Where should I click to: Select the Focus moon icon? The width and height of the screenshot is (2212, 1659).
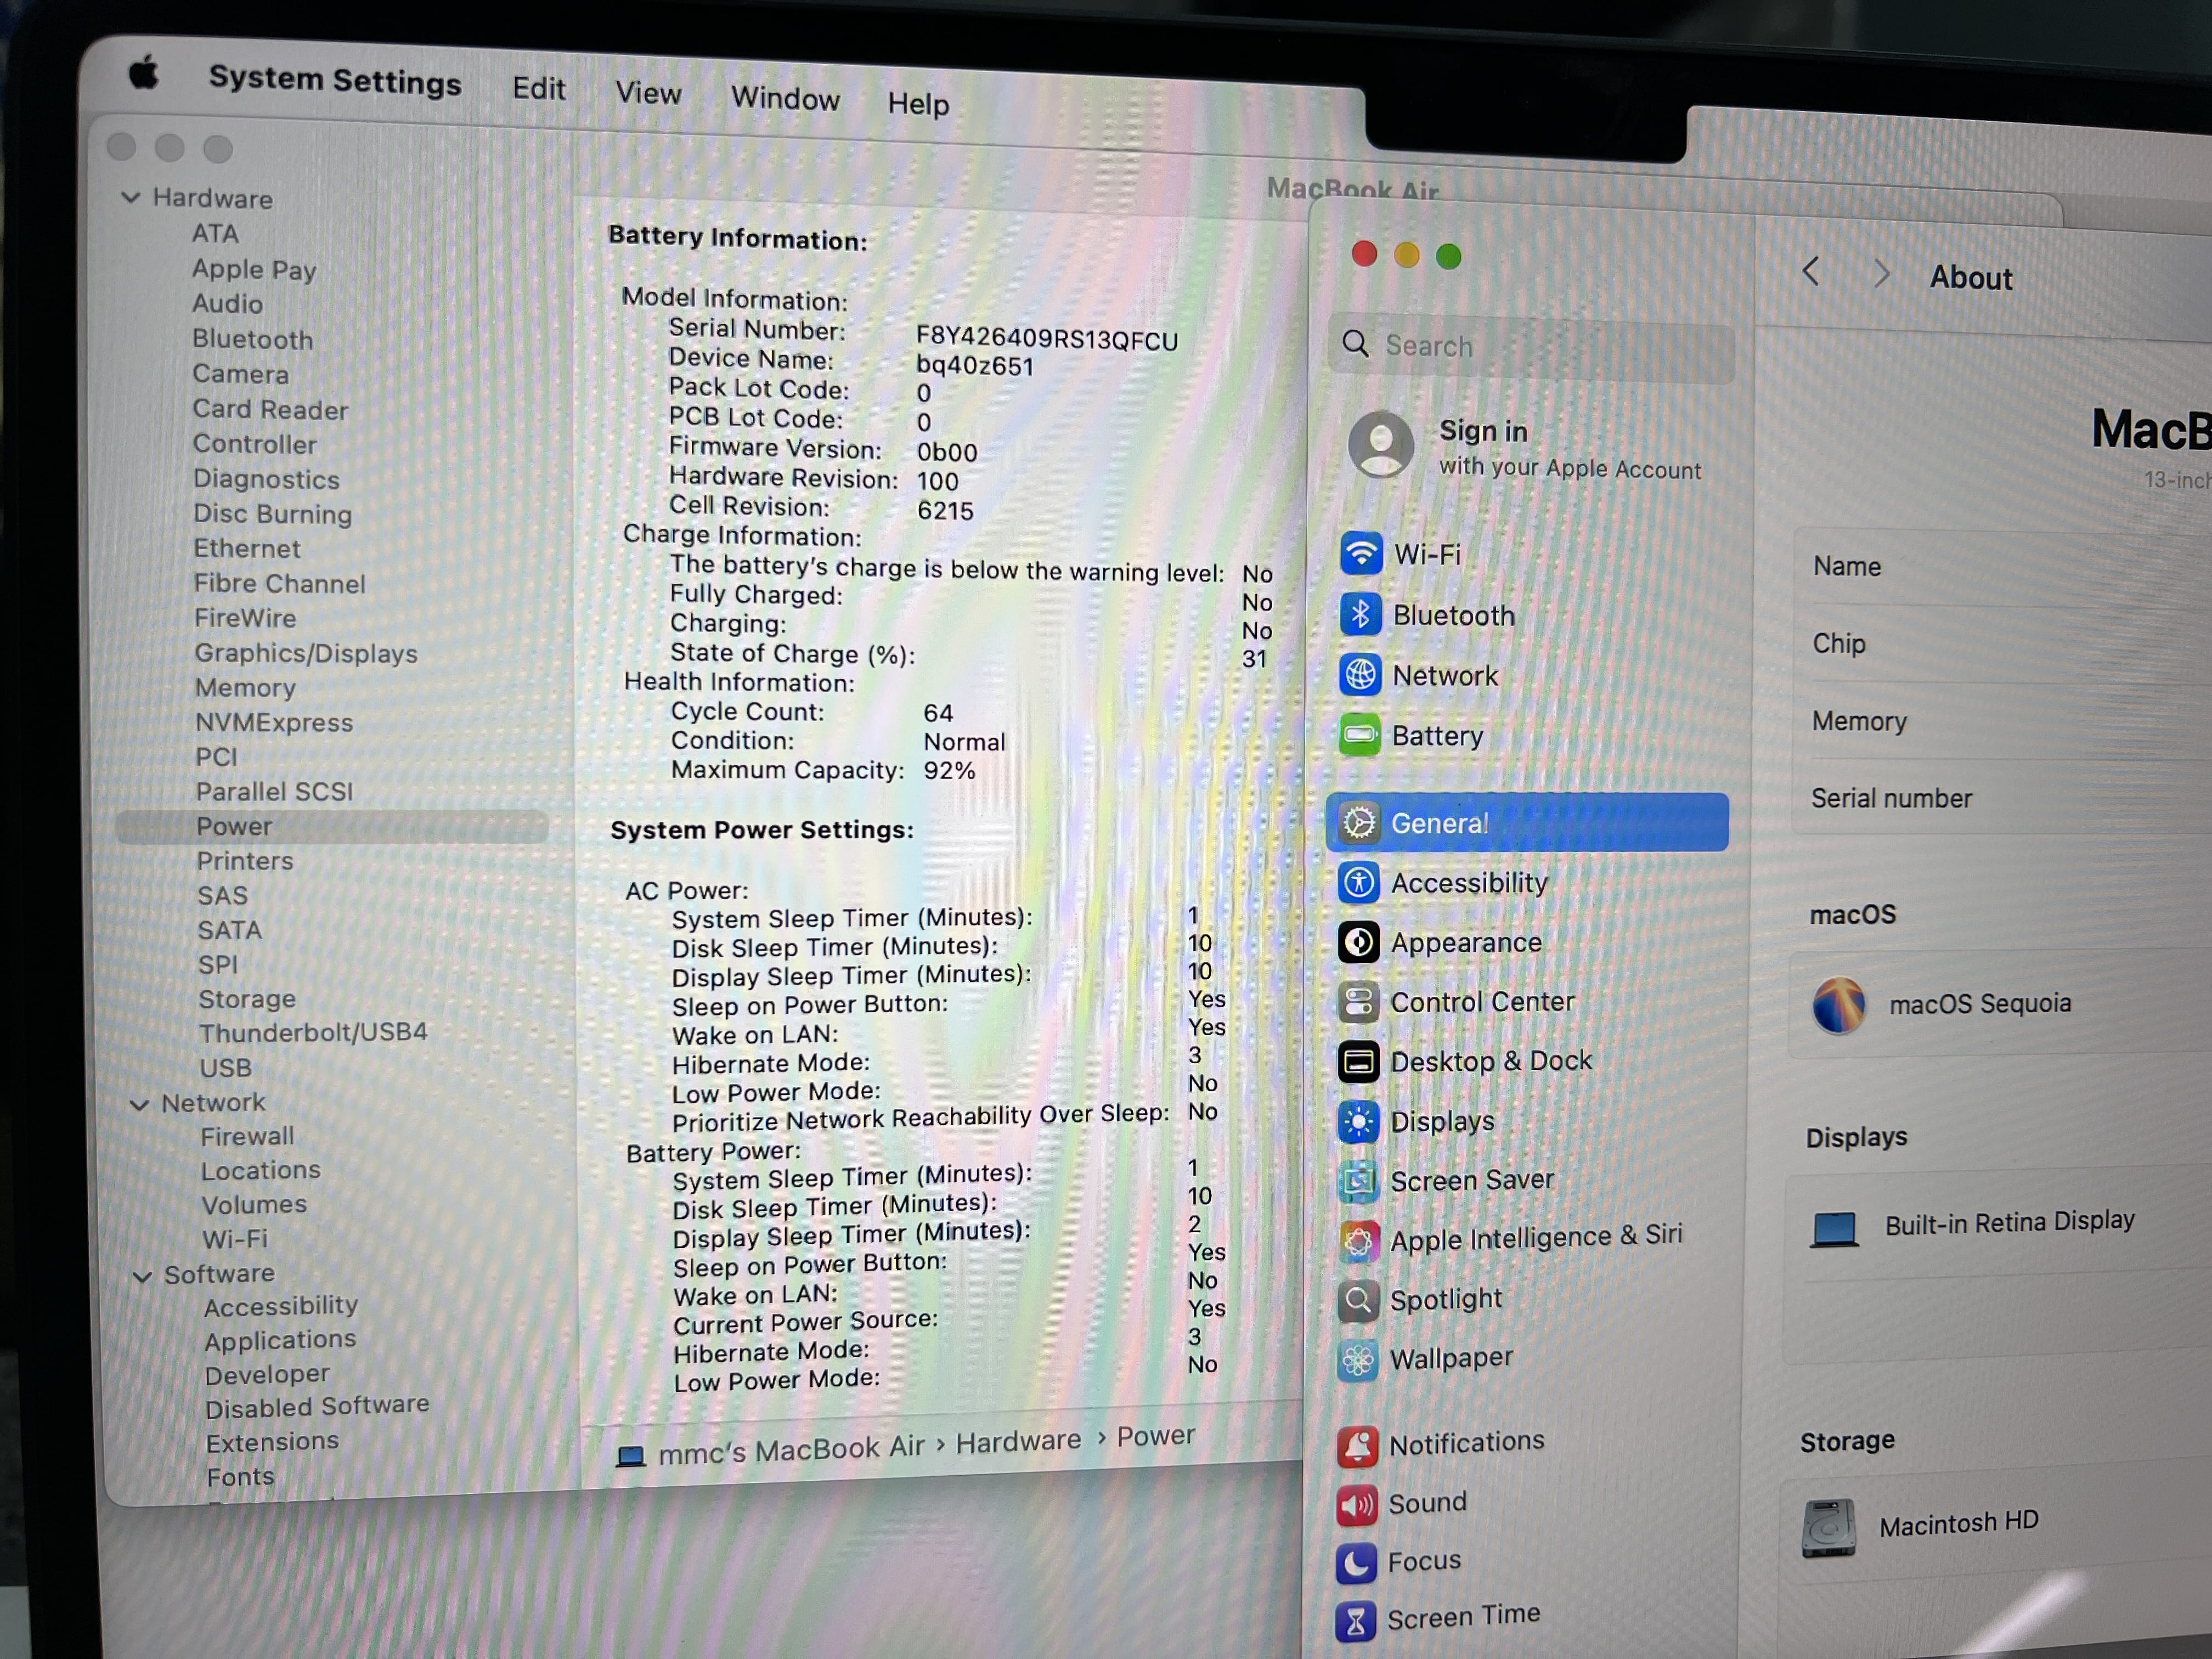tap(1357, 1563)
